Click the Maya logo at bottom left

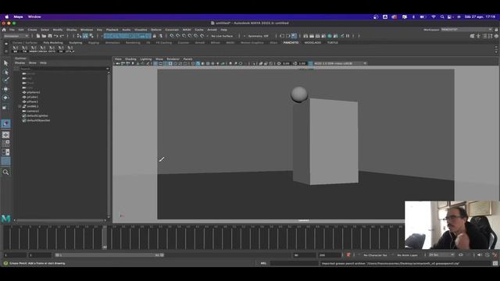(x=5, y=219)
